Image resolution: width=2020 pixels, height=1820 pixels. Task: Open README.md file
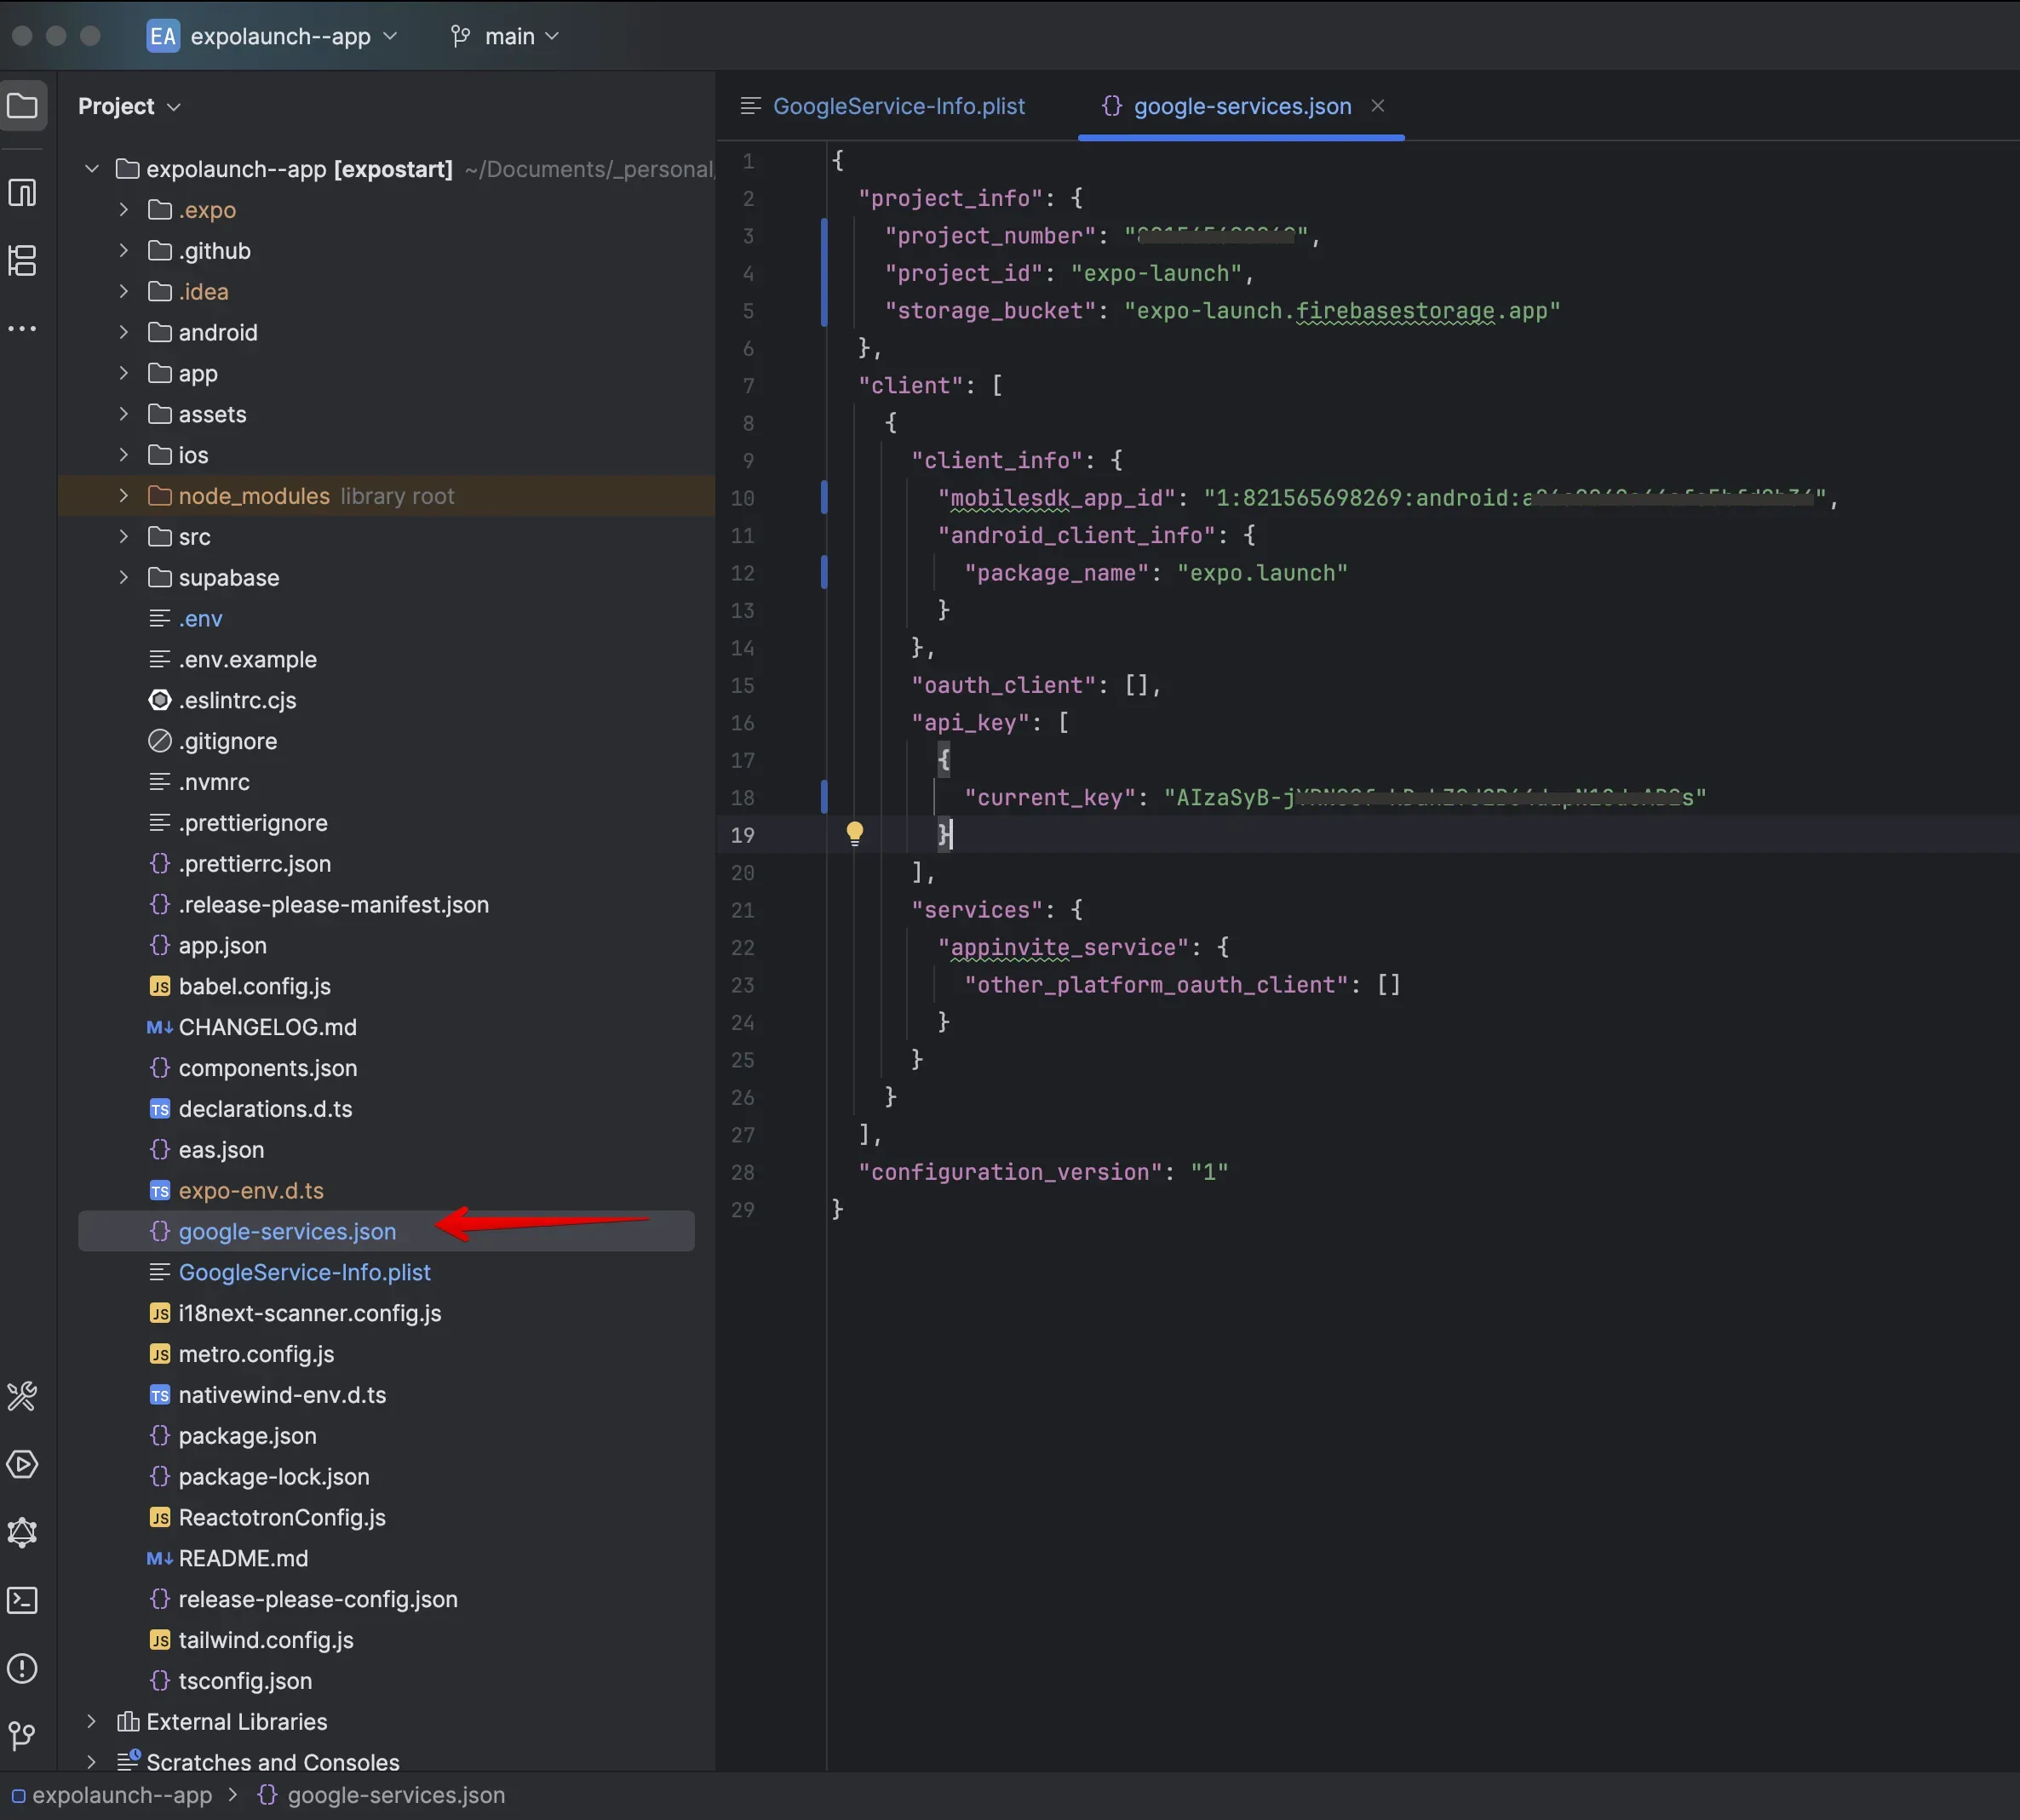(x=243, y=1559)
